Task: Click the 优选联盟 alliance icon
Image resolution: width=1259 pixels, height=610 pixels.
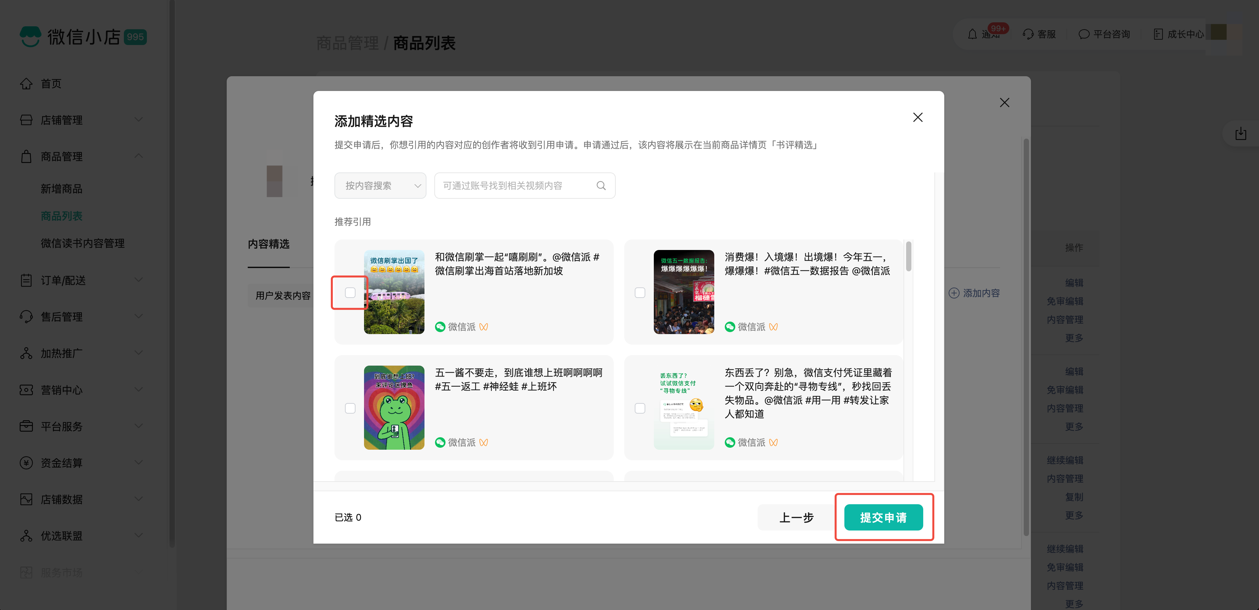Action: tap(26, 536)
